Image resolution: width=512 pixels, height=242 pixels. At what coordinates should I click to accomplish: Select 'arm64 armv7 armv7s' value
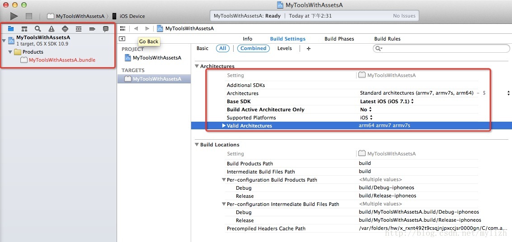tap(385, 125)
